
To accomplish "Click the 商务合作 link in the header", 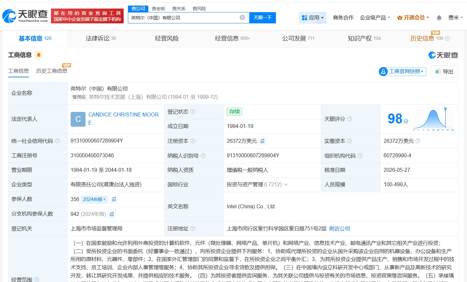I will (x=343, y=18).
